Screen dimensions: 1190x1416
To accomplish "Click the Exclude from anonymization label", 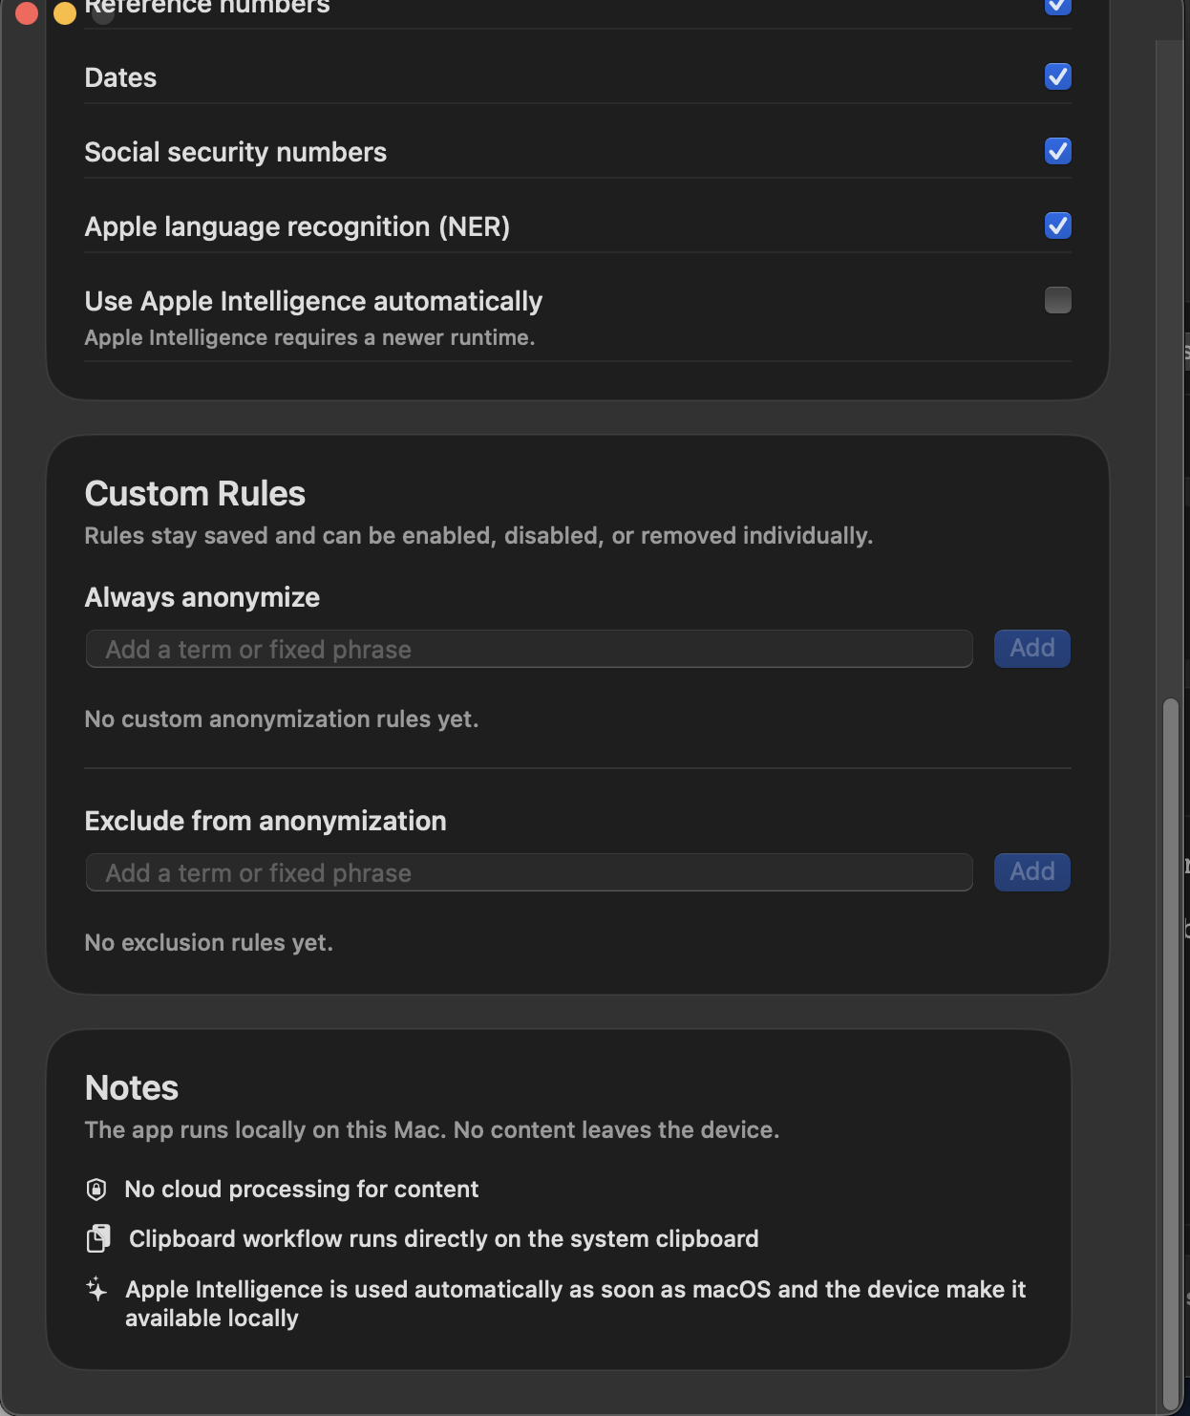I will pyautogui.click(x=266, y=820).
